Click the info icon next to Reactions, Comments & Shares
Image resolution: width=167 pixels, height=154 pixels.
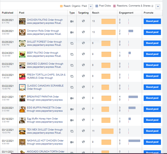tap(152, 6)
